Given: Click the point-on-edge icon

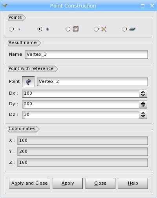Looking at the screenshot, I should tap(76, 29).
